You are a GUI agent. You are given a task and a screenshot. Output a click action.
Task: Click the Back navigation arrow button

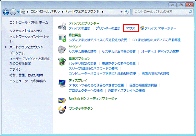(x=6, y=12)
